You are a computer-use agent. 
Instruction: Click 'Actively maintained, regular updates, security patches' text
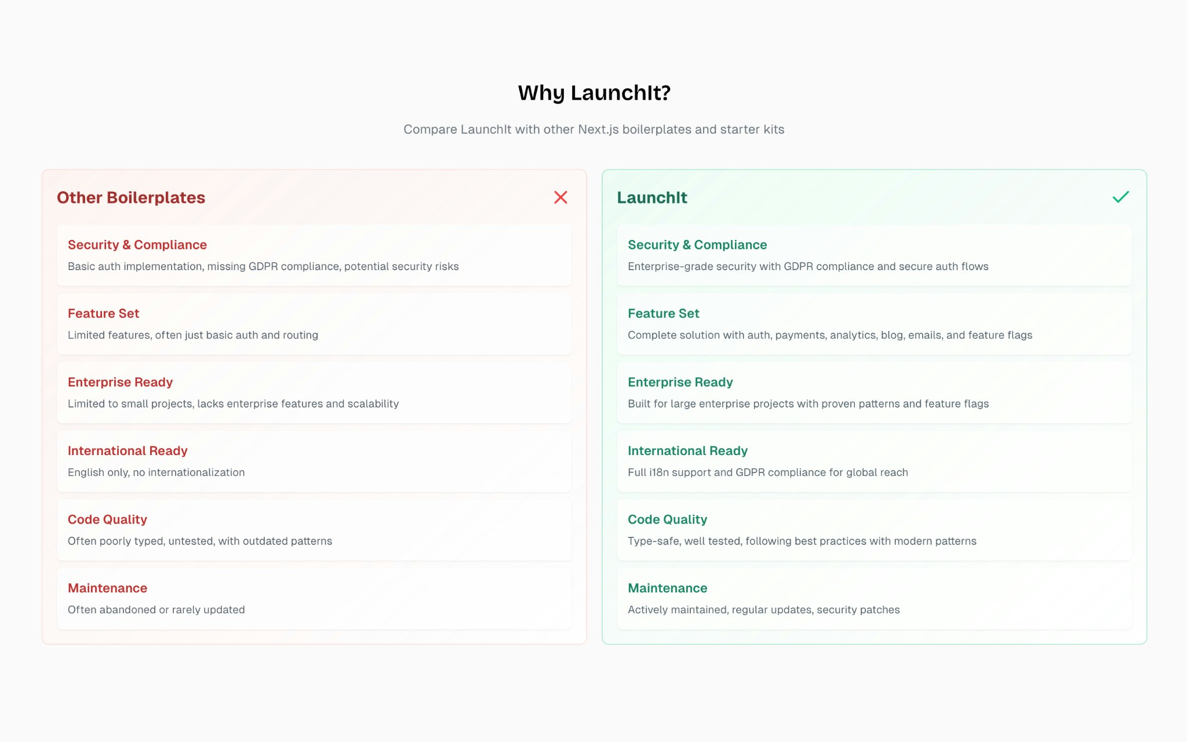(764, 610)
